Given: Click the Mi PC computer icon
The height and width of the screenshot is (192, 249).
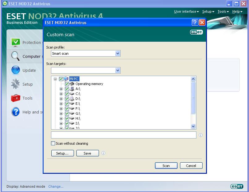Looking at the screenshot, I should tap(66, 79).
